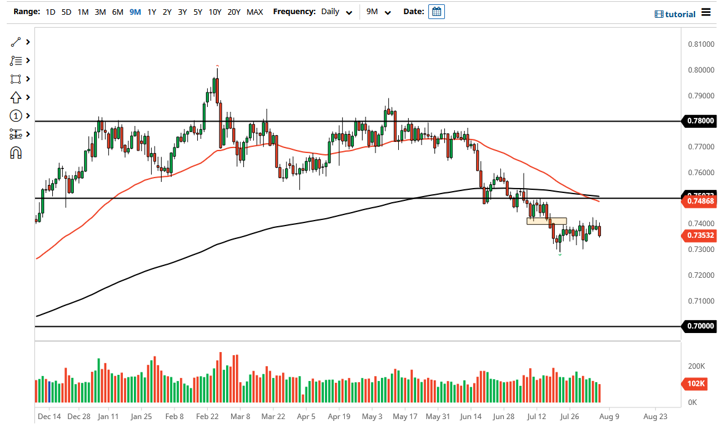Image resolution: width=719 pixels, height=424 pixels.
Task: Toggle the magnet snap tool
Action: 15,152
